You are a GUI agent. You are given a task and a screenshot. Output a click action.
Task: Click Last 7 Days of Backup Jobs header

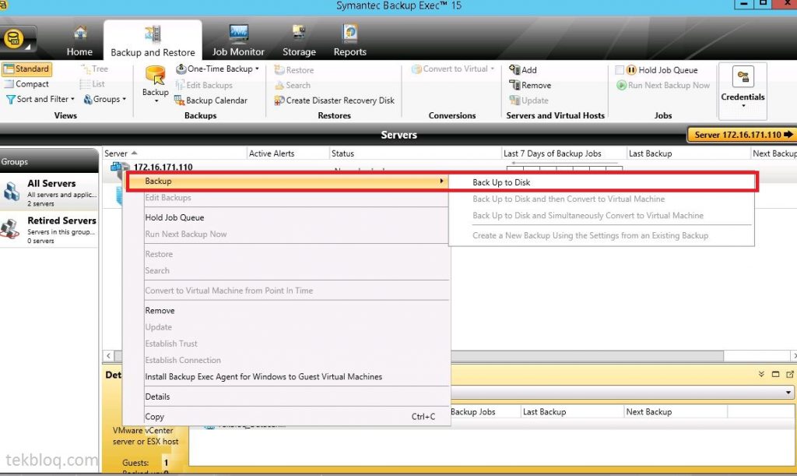coord(564,153)
